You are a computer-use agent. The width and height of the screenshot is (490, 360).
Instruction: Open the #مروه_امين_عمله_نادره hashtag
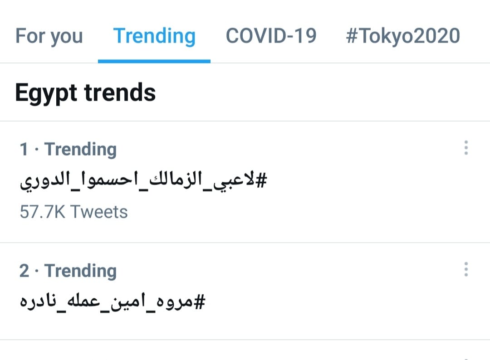pyautogui.click(x=113, y=302)
